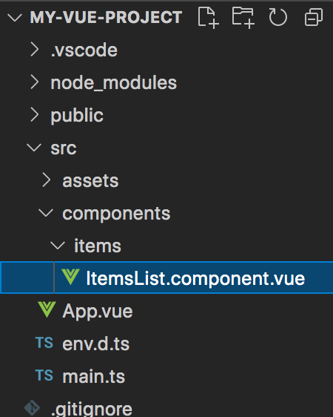The width and height of the screenshot is (333, 417).
Task: Expand the assets folder chevron
Action: 47,180
